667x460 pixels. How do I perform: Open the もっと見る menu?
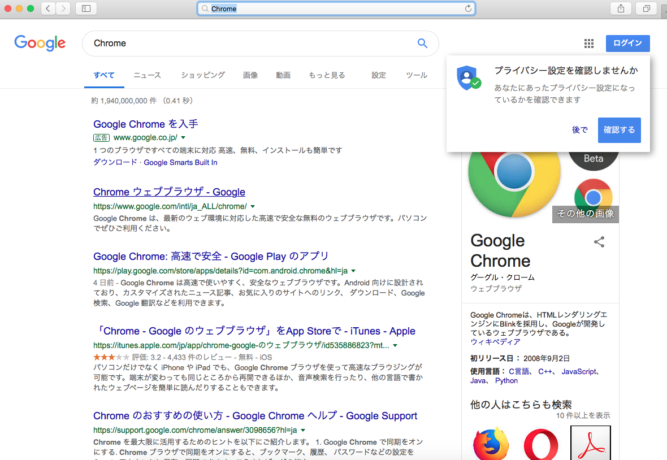(327, 75)
